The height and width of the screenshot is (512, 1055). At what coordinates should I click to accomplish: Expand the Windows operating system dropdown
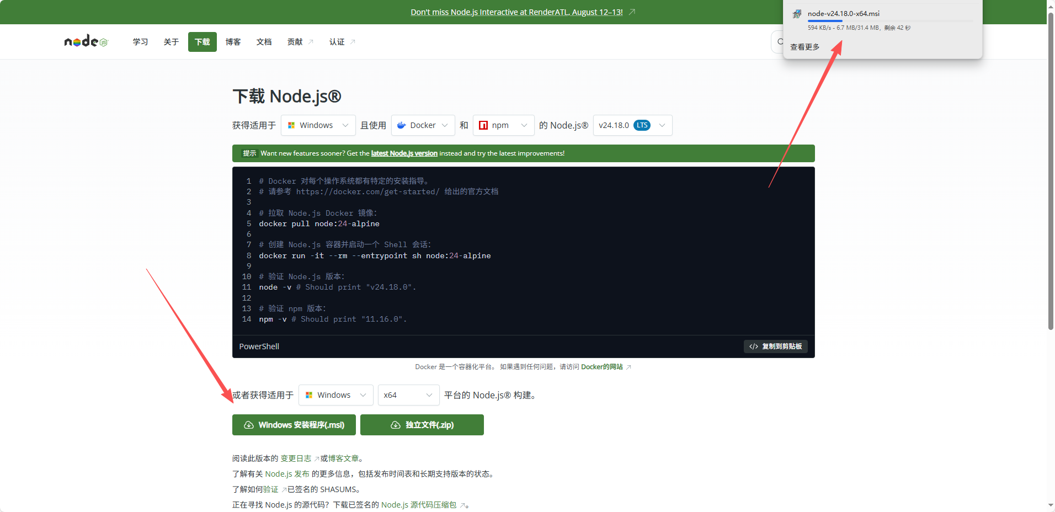tap(318, 125)
